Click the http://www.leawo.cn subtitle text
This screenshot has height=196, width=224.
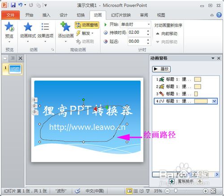point(87,127)
